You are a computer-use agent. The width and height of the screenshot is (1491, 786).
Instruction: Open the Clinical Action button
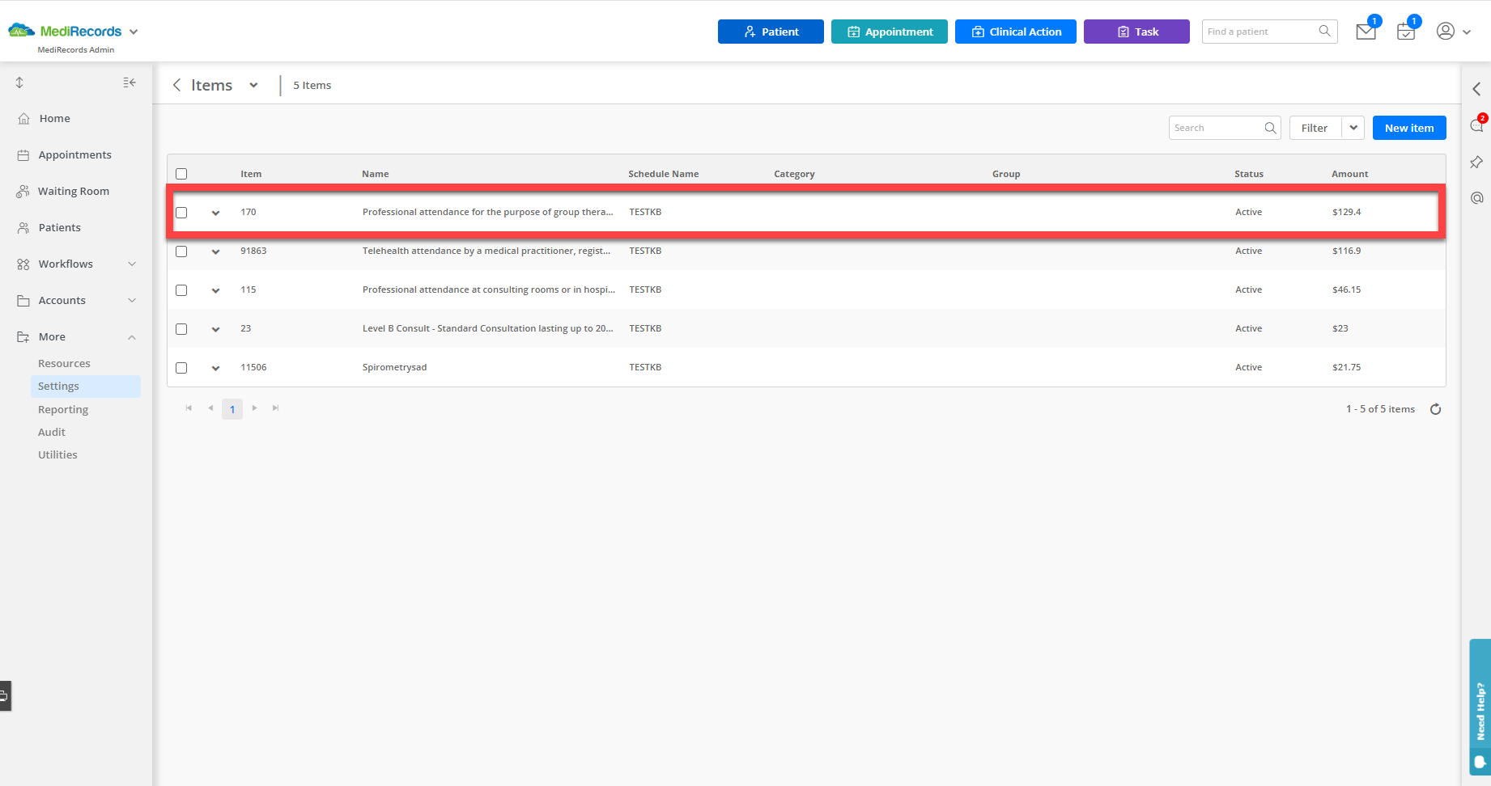(x=1015, y=31)
